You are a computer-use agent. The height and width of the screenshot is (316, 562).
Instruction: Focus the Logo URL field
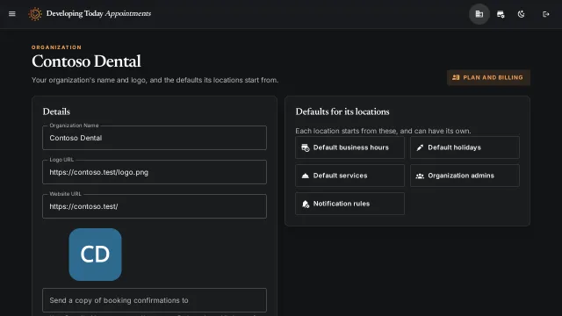[x=155, y=172]
